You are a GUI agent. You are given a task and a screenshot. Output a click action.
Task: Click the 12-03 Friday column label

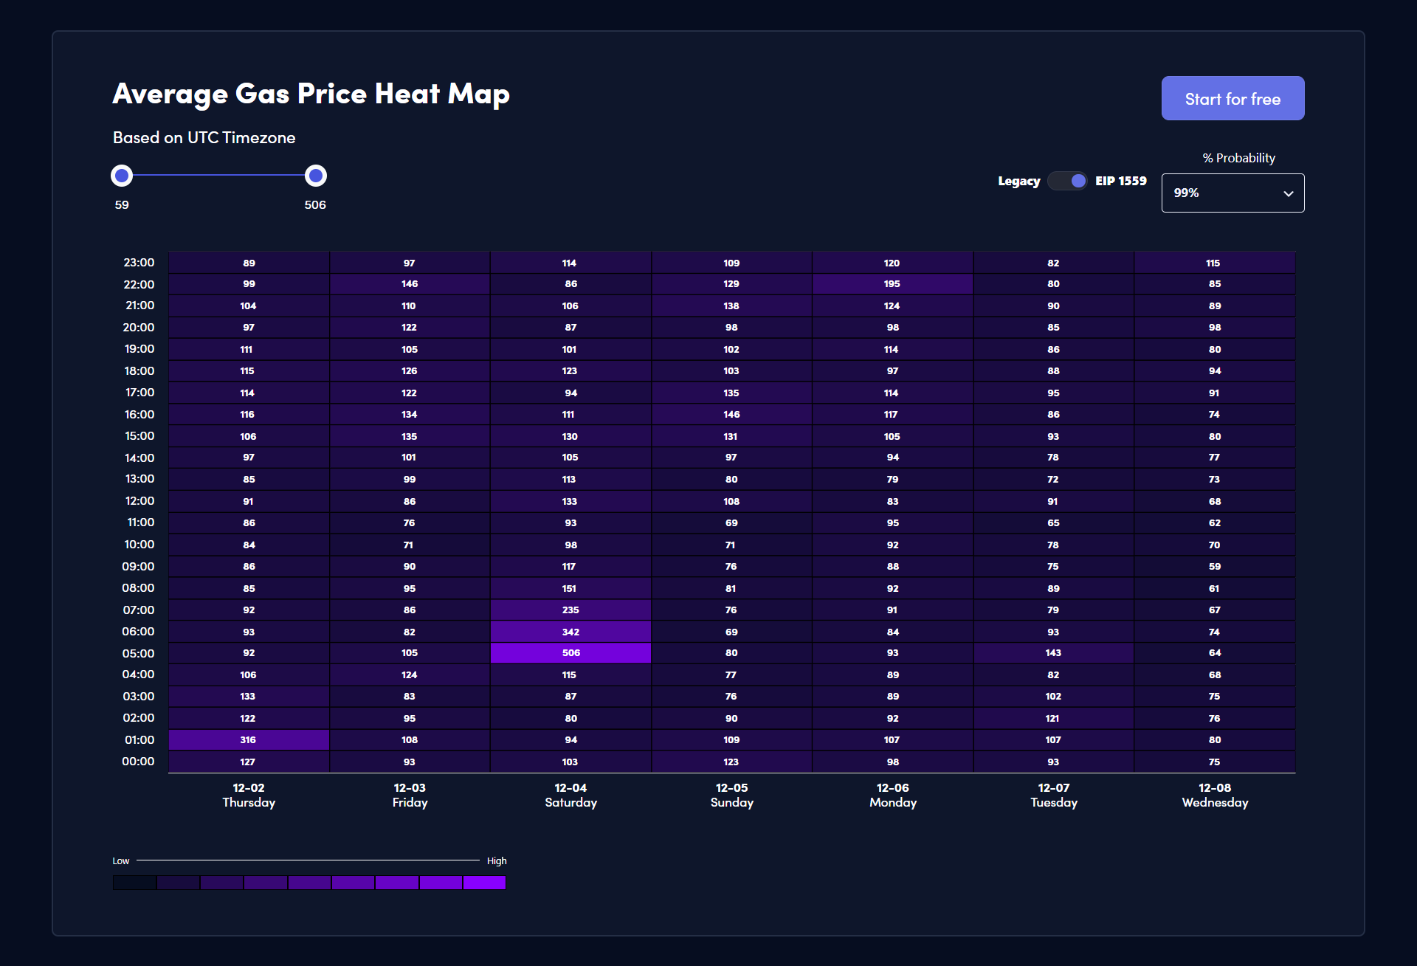tap(410, 795)
